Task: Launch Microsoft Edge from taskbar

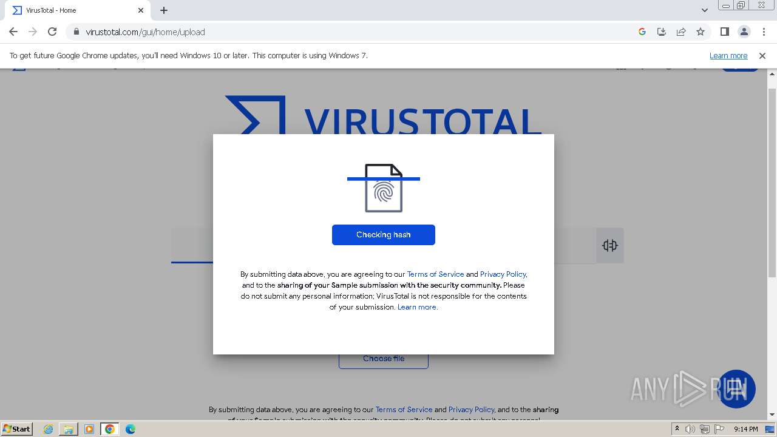Action: point(131,429)
